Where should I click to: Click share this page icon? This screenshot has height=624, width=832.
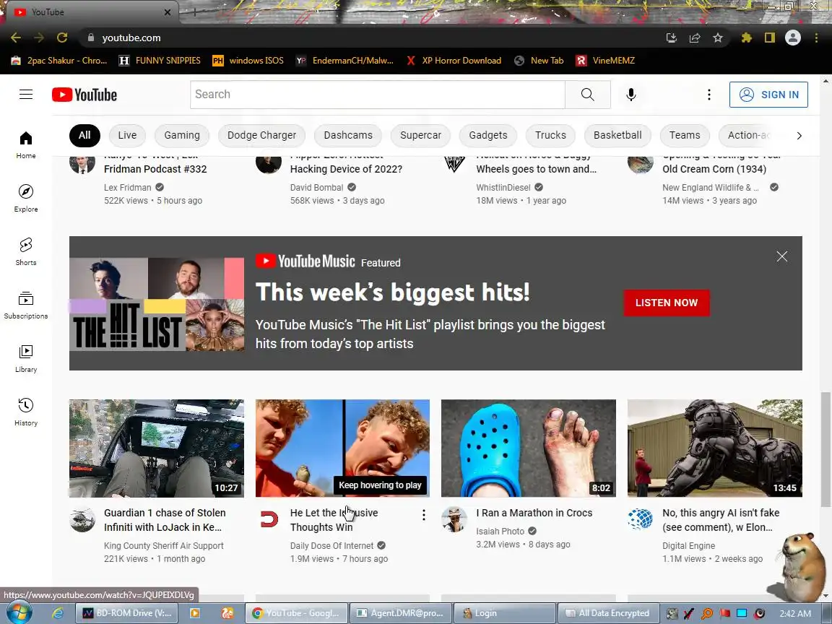point(695,38)
